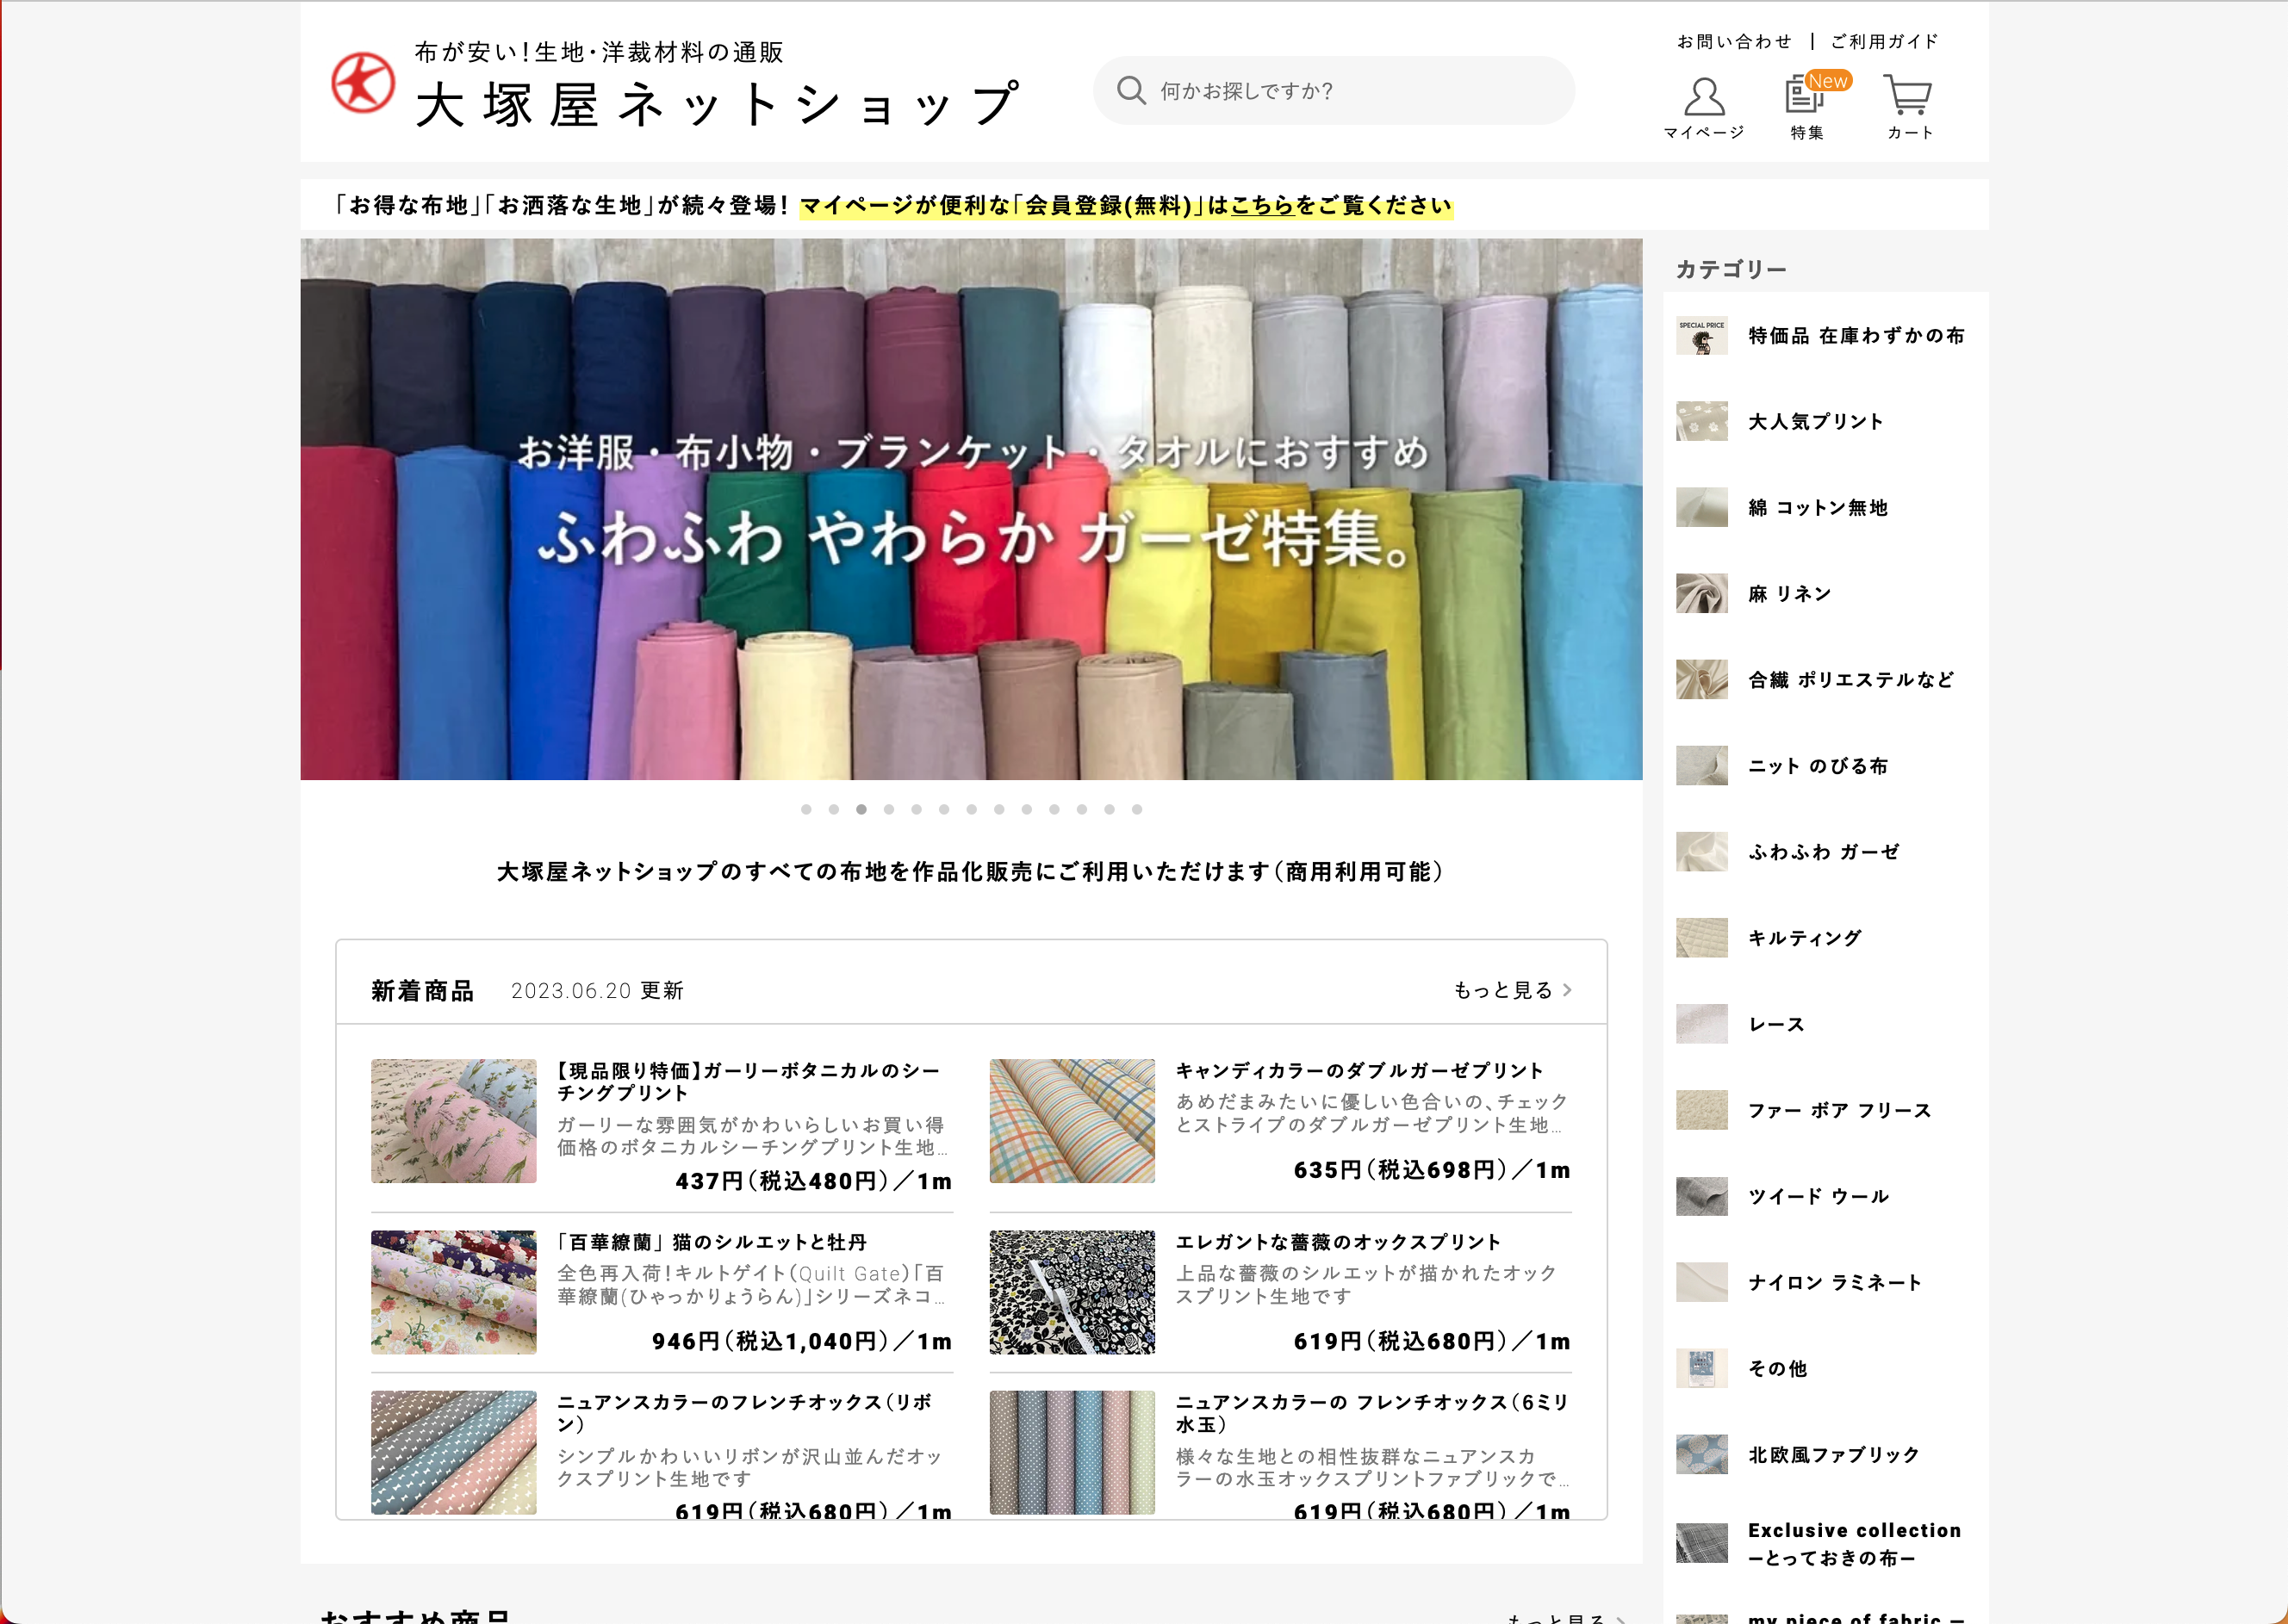Image resolution: width=2288 pixels, height=1624 pixels.
Task: Click the red star shop logo
Action: coord(364,83)
